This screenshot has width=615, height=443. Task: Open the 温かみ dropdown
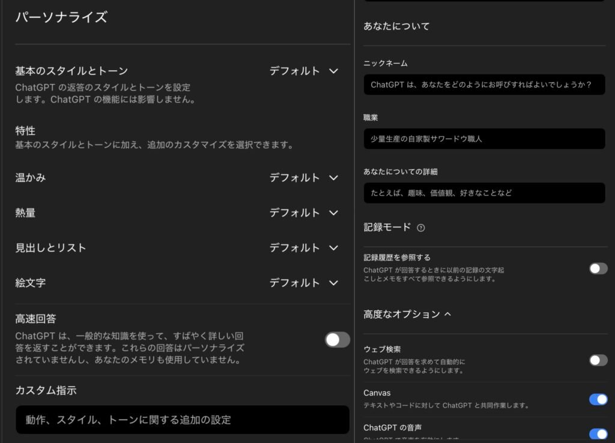pyautogui.click(x=304, y=178)
